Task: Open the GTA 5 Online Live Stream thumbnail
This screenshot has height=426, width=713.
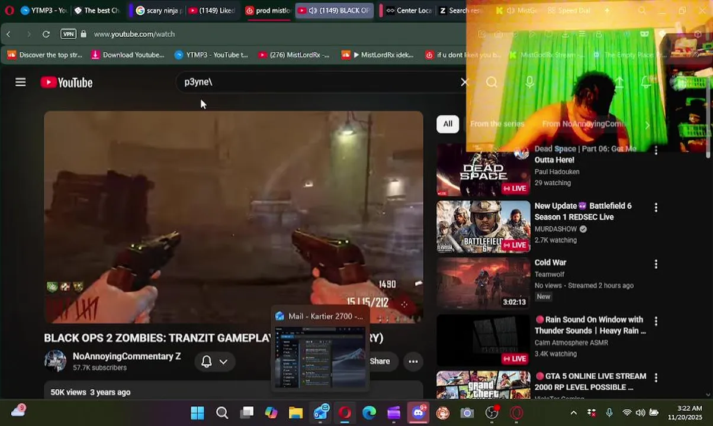Action: tap(483, 385)
